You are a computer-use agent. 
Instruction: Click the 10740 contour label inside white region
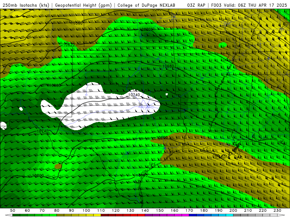pos(134,95)
